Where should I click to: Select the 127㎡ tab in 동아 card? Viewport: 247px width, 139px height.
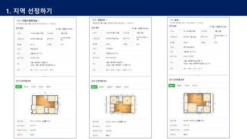[x=187, y=86]
